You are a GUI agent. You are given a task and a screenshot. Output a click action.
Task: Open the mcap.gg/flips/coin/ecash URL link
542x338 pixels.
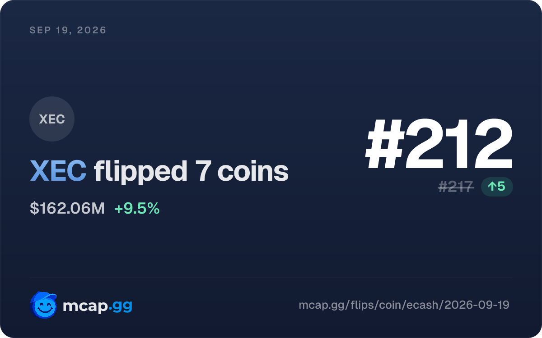(x=404, y=305)
